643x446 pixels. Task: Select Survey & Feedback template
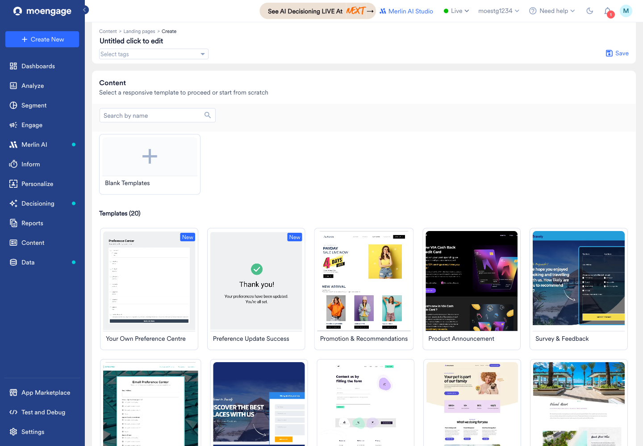point(579,289)
